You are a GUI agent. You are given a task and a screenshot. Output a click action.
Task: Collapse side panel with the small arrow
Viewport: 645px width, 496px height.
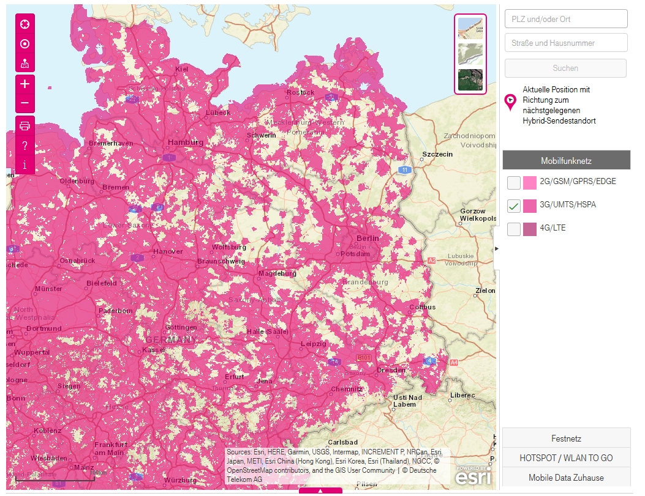tap(497, 249)
